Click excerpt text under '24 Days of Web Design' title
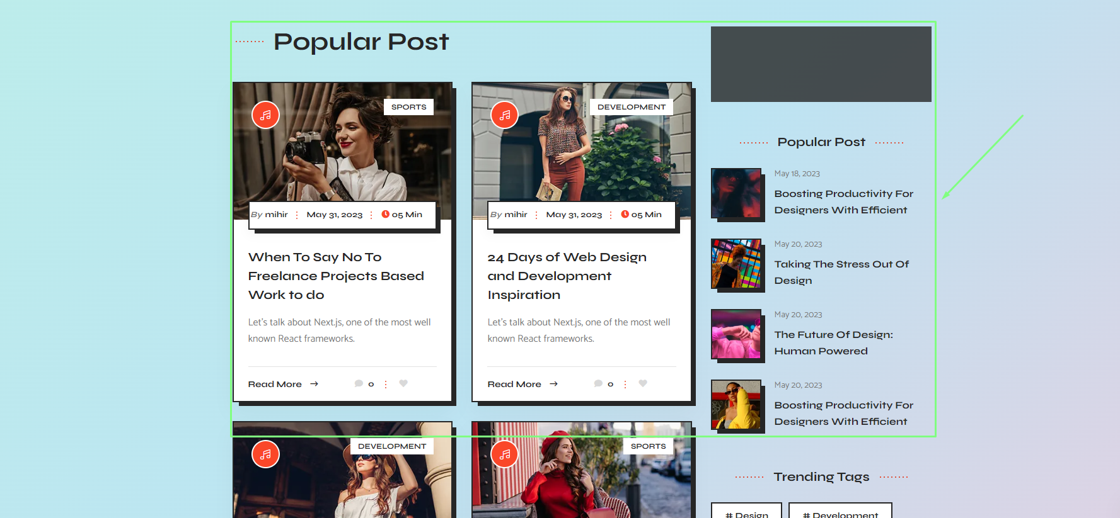This screenshot has height=518, width=1120. [x=579, y=330]
